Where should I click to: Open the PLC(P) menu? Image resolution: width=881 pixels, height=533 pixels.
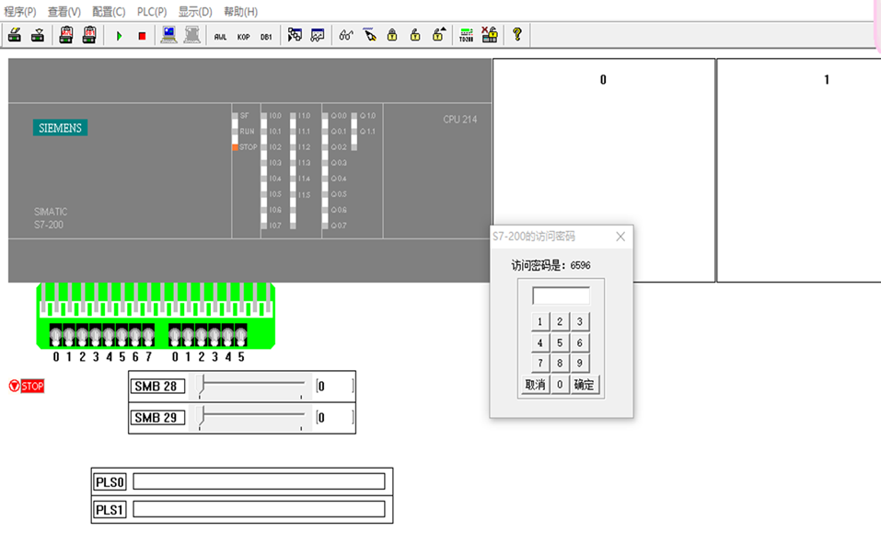[x=152, y=12]
